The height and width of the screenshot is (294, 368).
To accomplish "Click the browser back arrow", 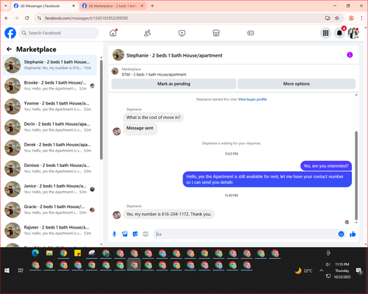I will pos(7,18).
